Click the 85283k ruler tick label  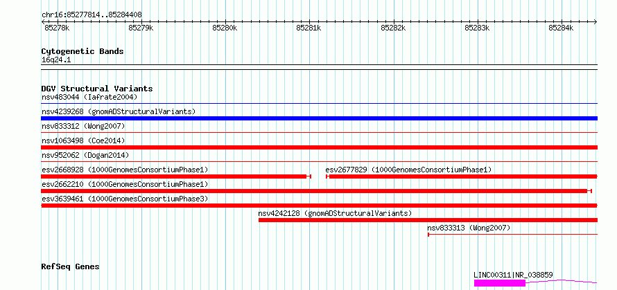tap(478, 28)
